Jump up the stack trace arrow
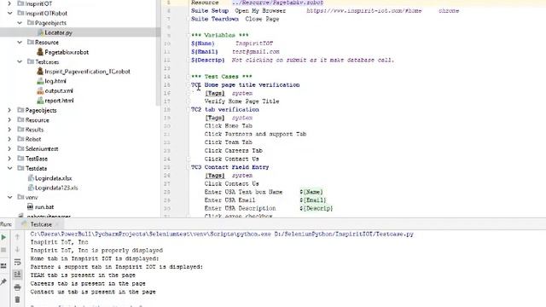The image size is (546, 307). click(x=17, y=237)
